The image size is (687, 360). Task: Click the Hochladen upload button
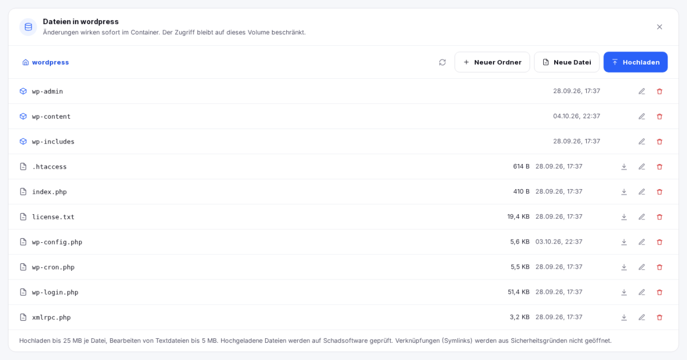[635, 62]
